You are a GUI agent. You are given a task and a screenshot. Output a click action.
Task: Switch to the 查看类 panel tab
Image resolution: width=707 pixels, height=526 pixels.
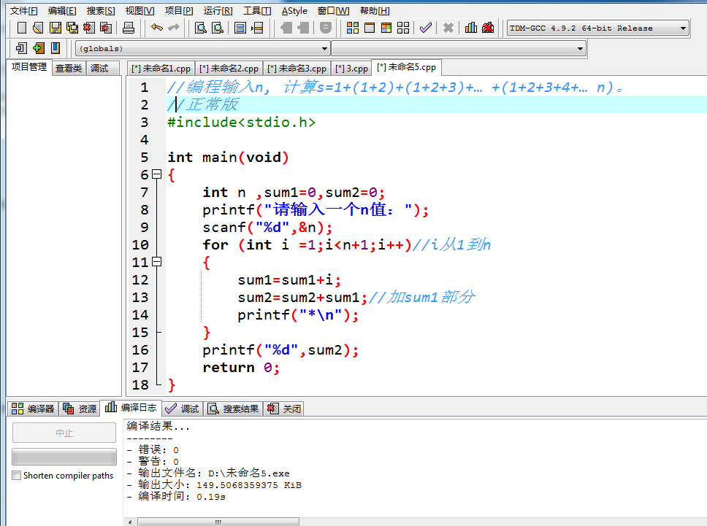coord(69,69)
